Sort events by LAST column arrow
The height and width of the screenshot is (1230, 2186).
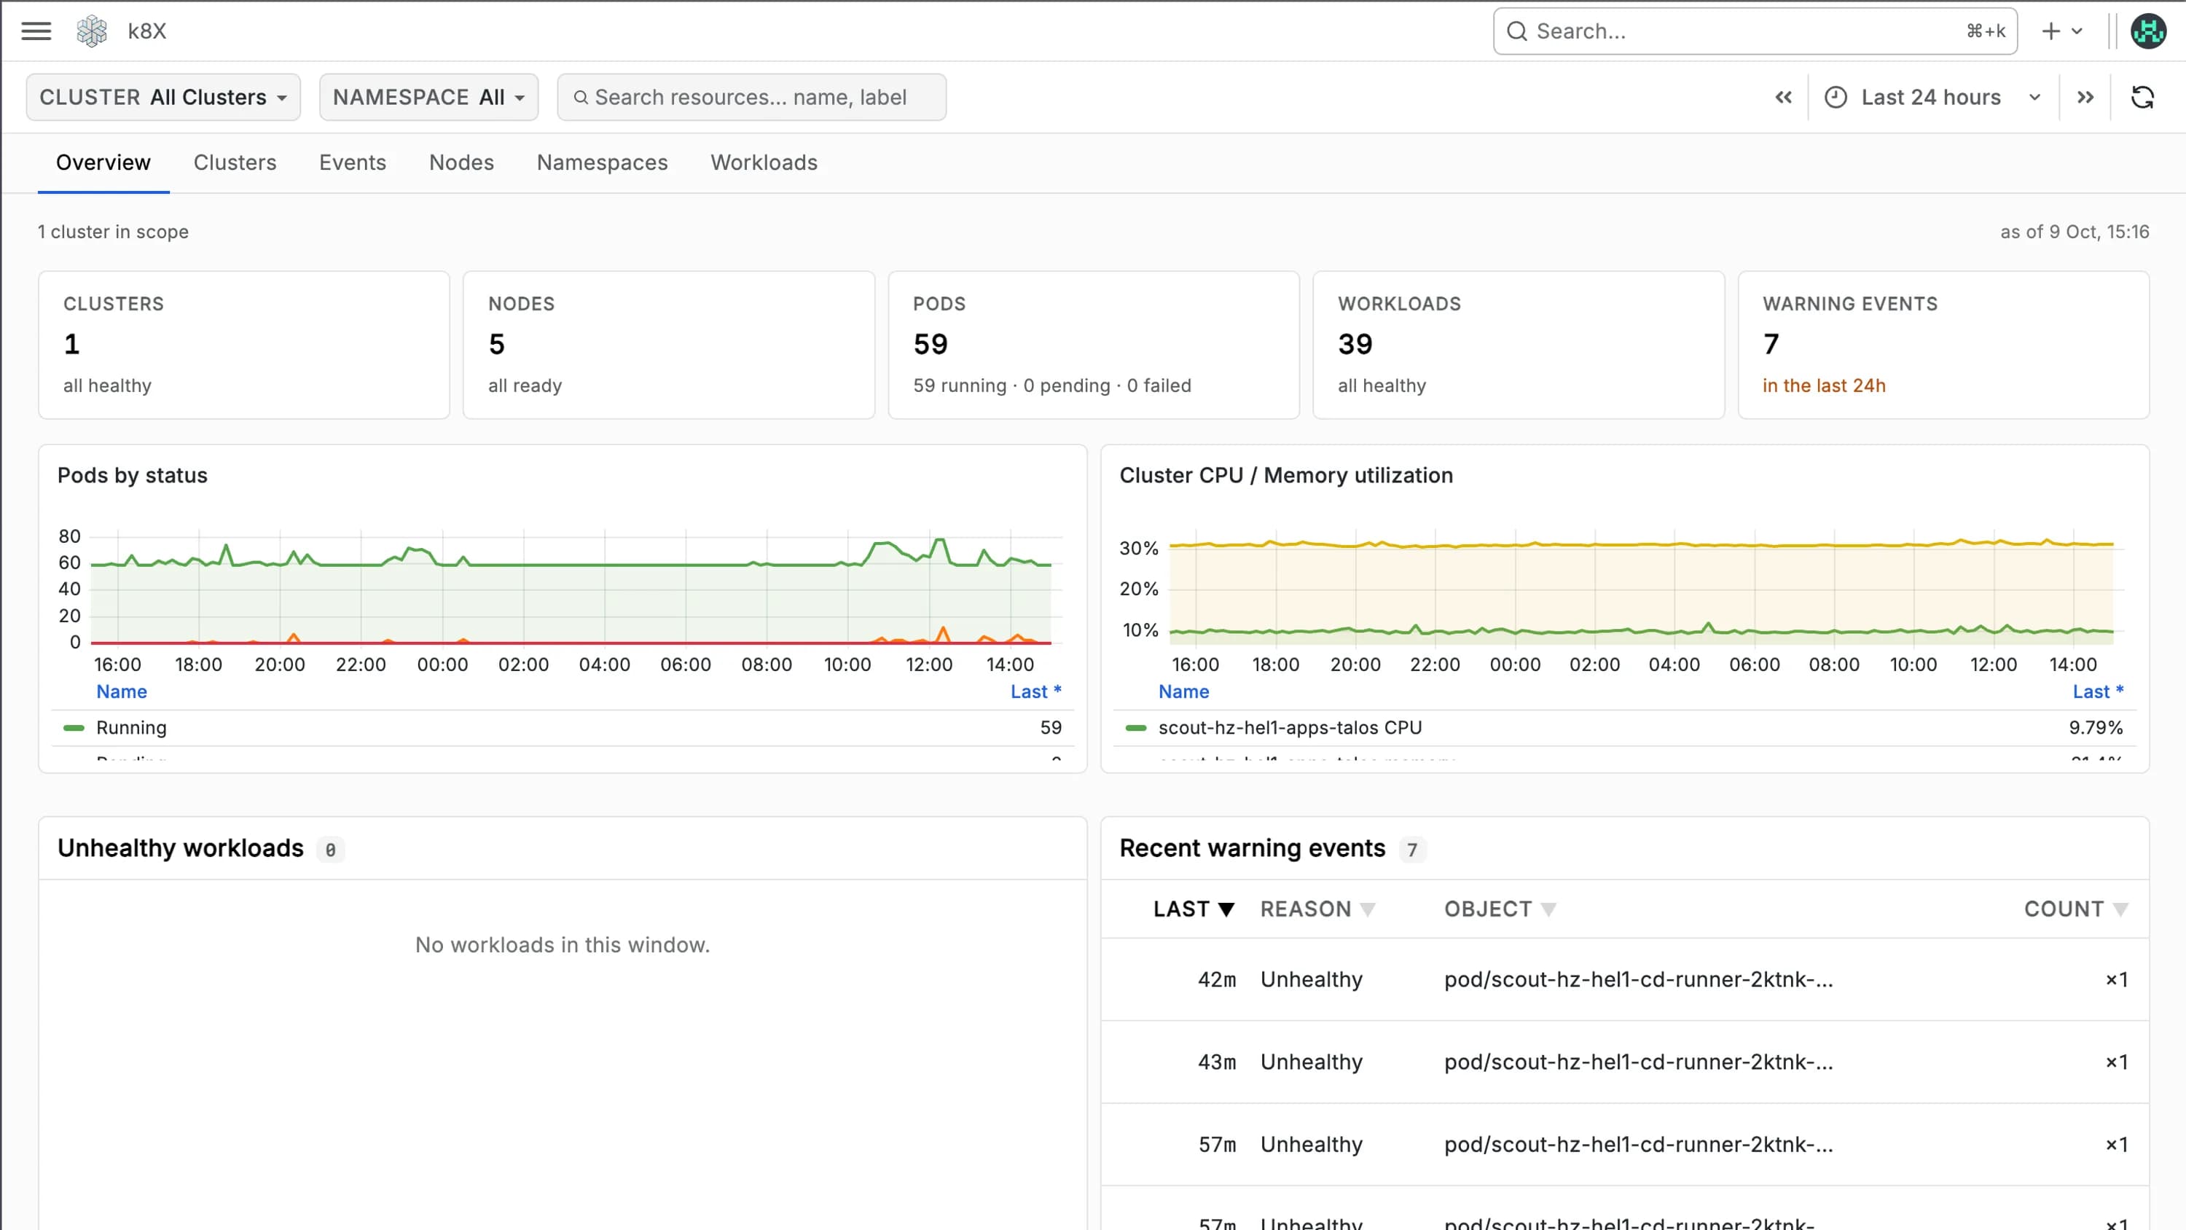[x=1226, y=909]
